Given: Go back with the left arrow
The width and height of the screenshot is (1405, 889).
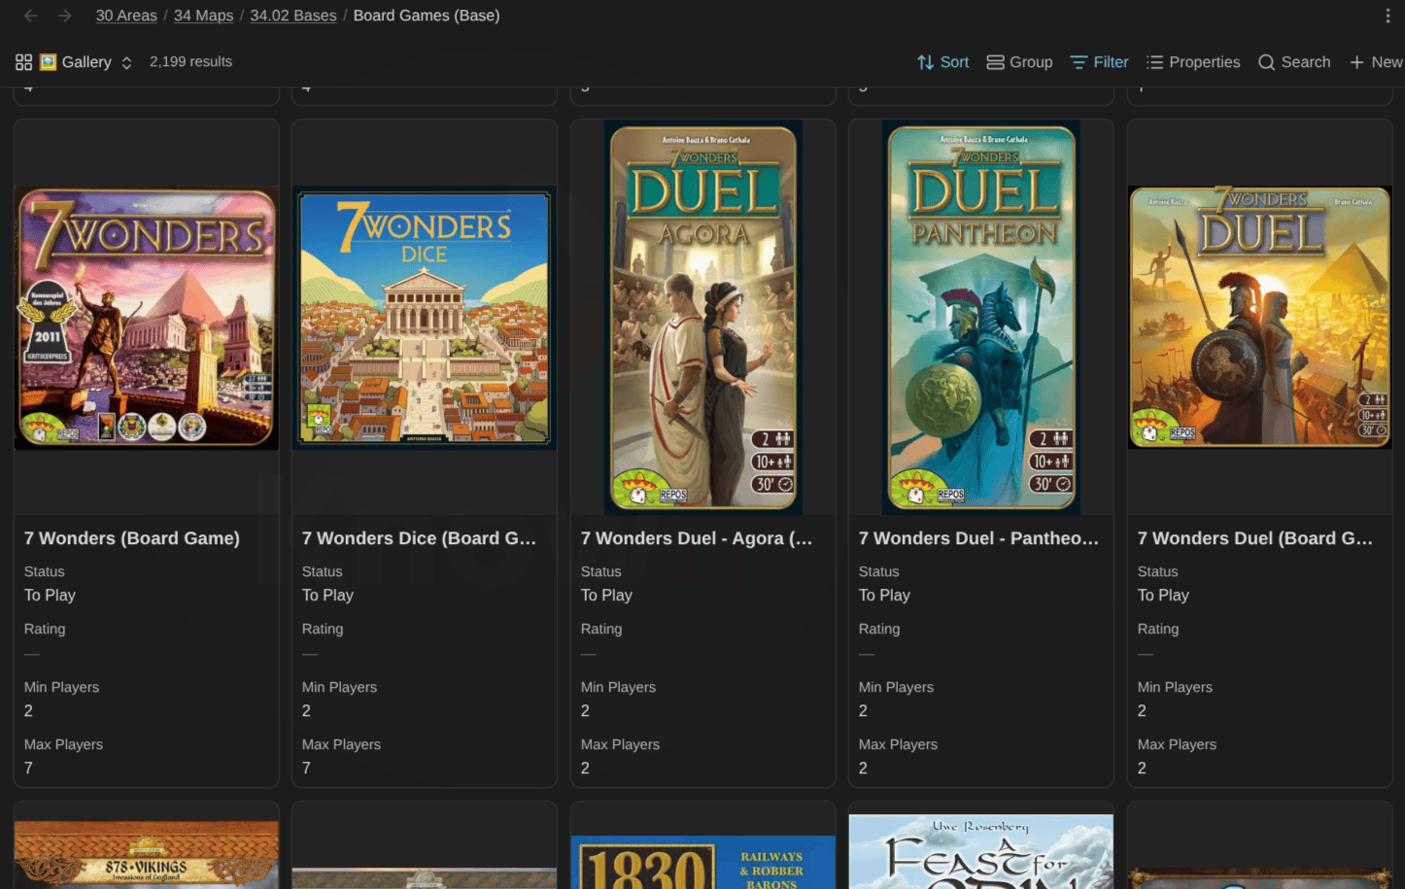Looking at the screenshot, I should pyautogui.click(x=30, y=16).
